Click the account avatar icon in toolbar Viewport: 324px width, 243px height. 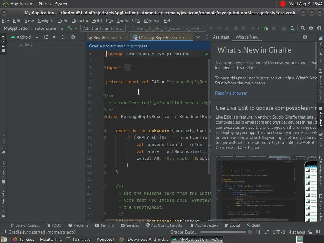click(319, 28)
